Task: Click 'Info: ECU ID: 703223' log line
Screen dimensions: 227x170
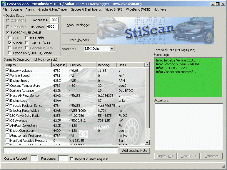Action: coord(171,68)
